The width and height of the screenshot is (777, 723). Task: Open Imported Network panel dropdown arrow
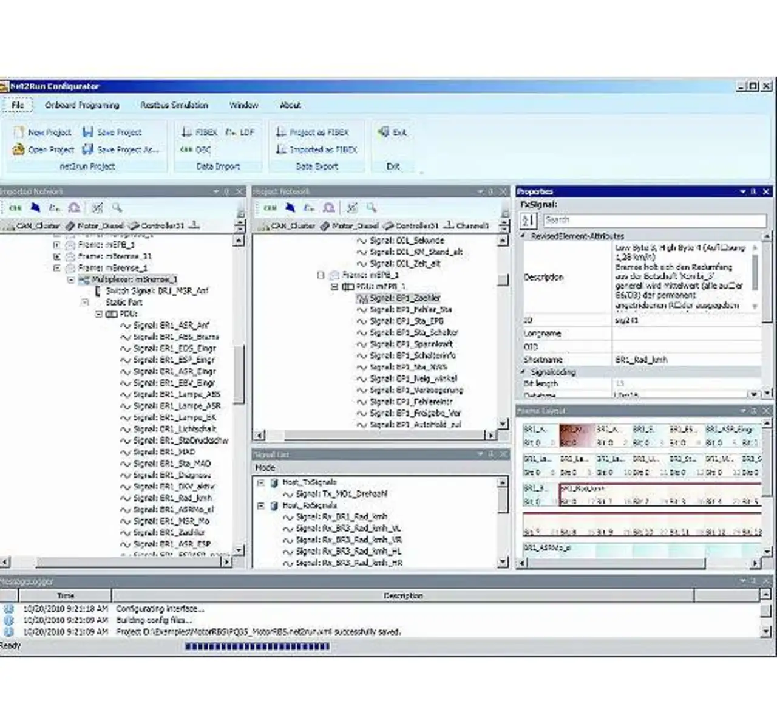215,191
